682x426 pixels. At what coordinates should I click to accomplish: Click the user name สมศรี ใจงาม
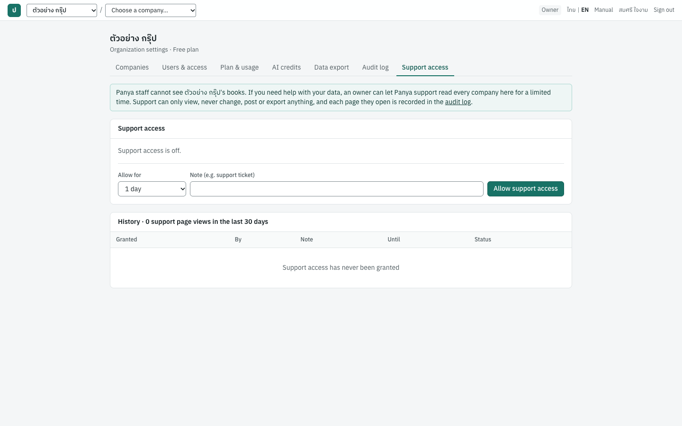click(633, 10)
